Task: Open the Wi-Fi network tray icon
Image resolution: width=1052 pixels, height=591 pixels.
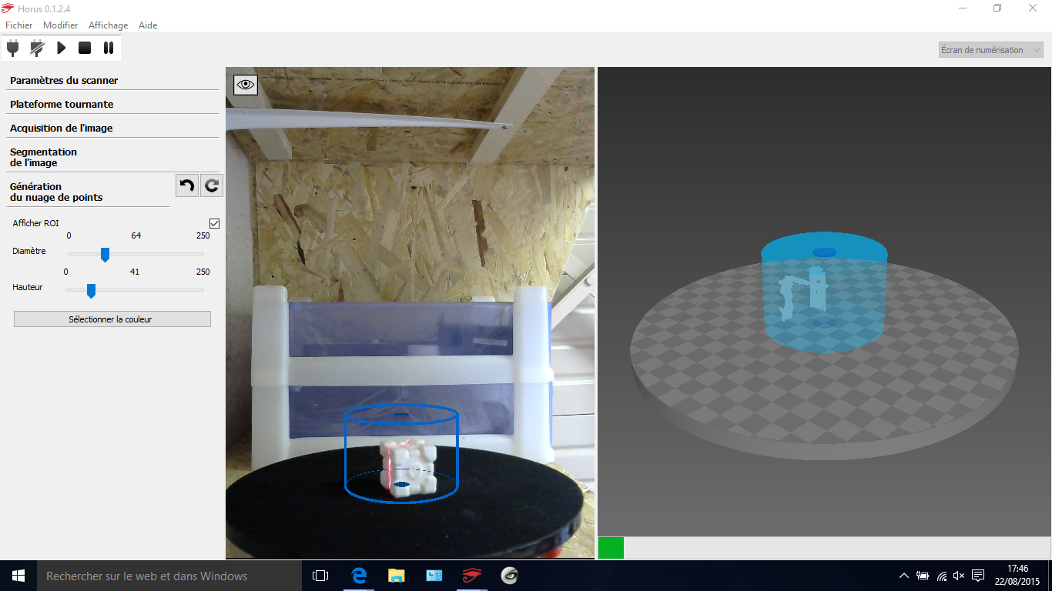Action: coord(941,576)
